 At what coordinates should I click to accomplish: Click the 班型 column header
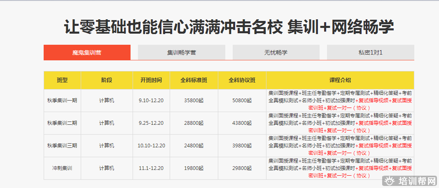pyautogui.click(x=62, y=80)
